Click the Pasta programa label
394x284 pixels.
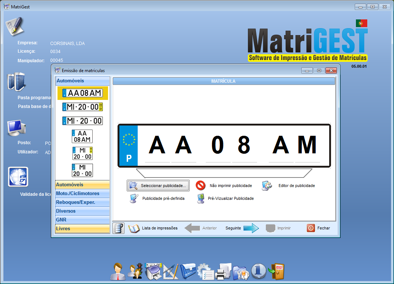click(34, 98)
